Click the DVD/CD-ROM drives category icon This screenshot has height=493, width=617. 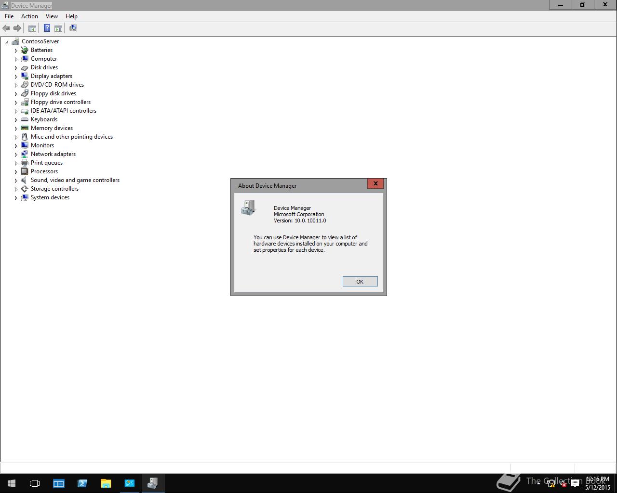tap(25, 85)
